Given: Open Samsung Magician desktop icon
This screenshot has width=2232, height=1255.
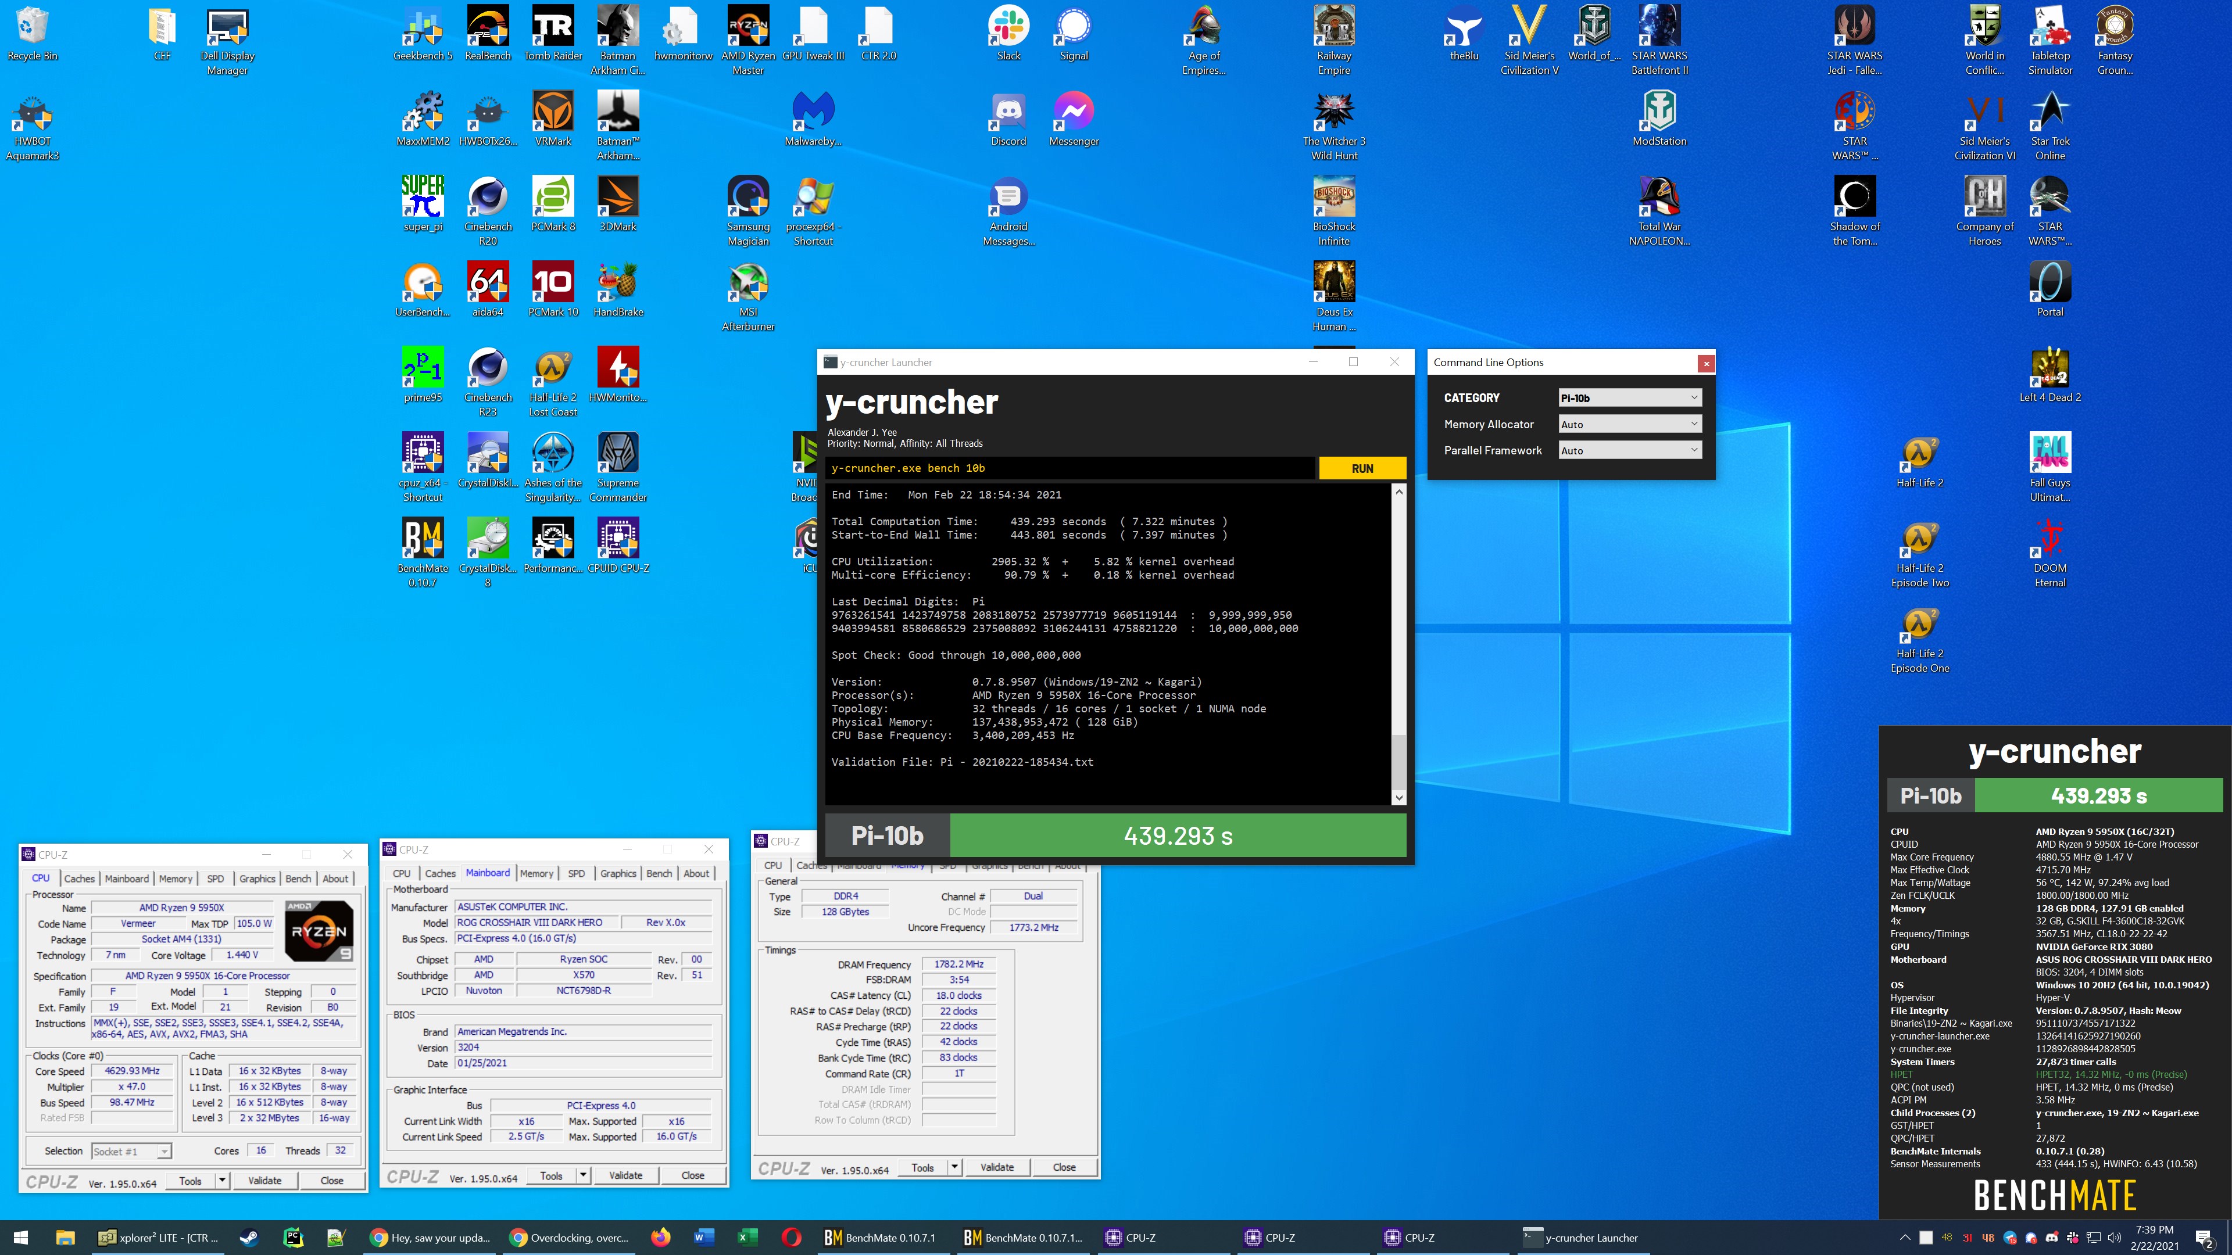Looking at the screenshot, I should pyautogui.click(x=747, y=211).
